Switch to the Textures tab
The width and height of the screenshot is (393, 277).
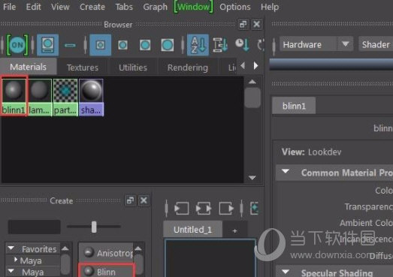click(83, 68)
